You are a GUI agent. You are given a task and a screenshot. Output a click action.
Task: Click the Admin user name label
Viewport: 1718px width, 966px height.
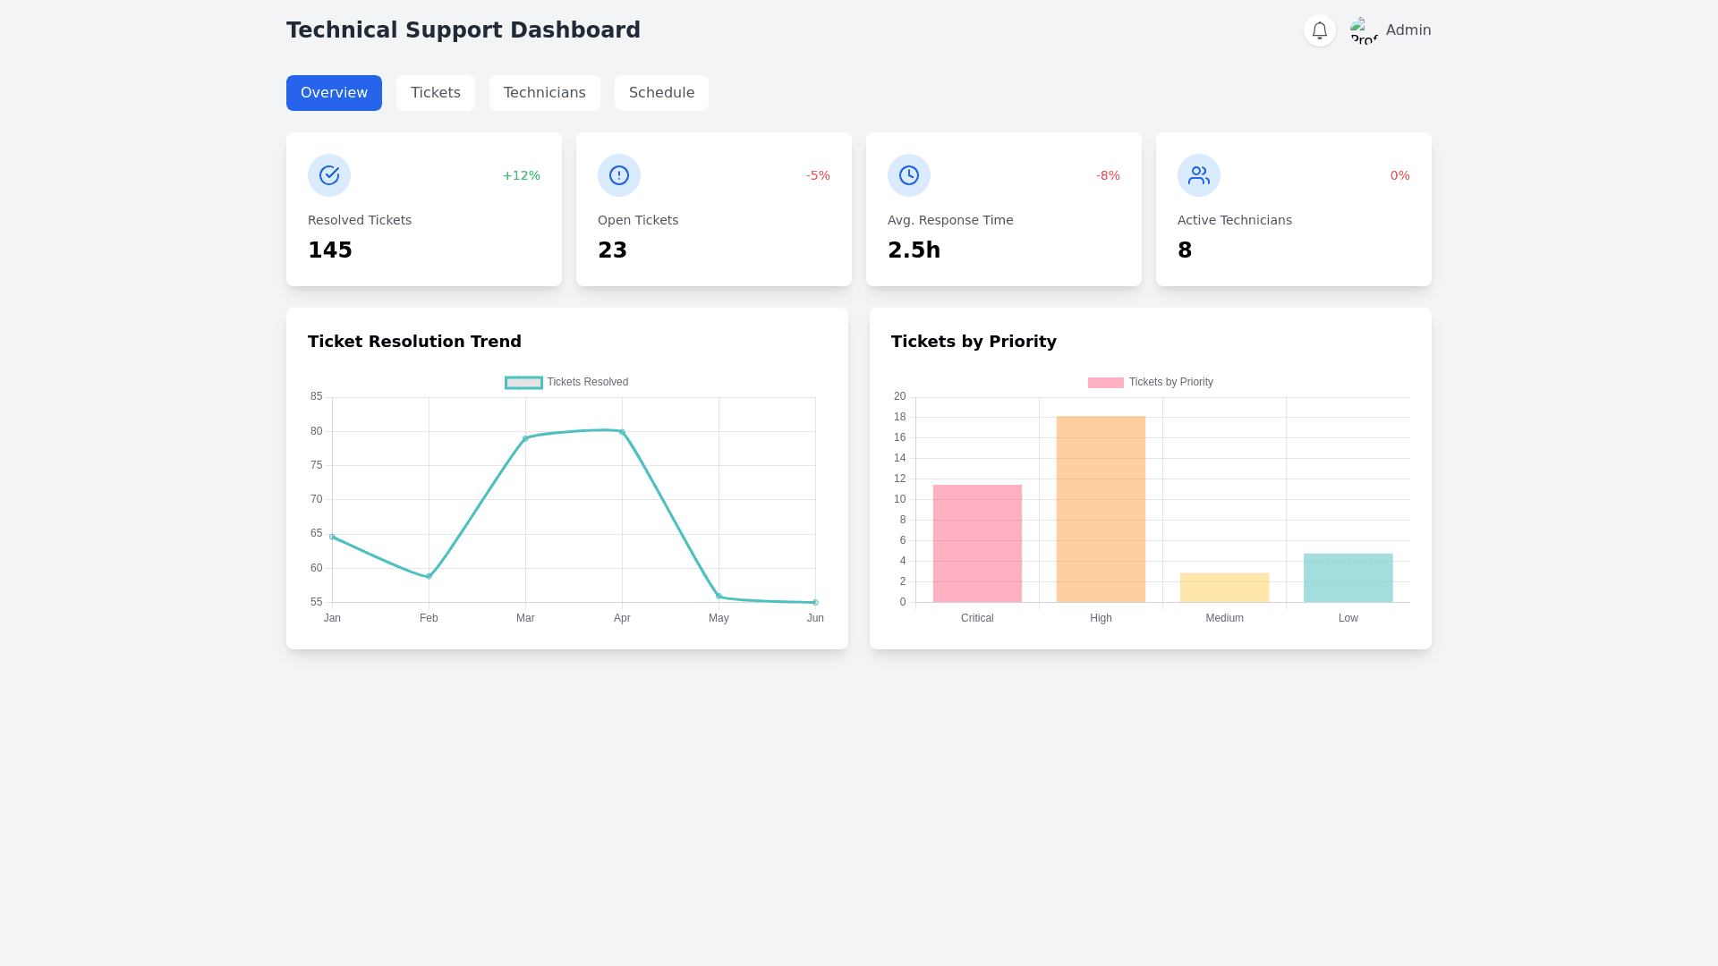tap(1408, 30)
